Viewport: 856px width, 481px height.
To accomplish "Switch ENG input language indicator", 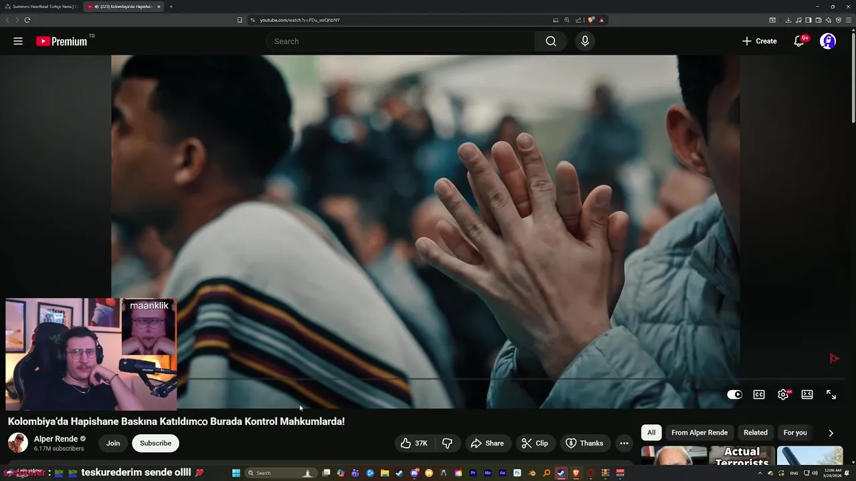I will point(794,473).
